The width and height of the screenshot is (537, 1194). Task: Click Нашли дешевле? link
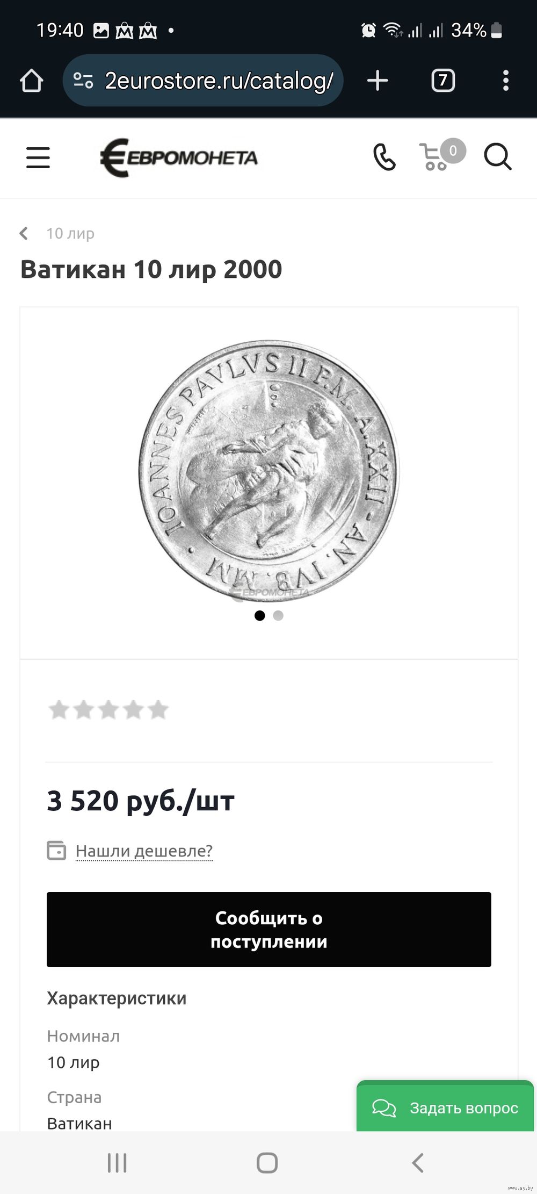pyautogui.click(x=144, y=851)
